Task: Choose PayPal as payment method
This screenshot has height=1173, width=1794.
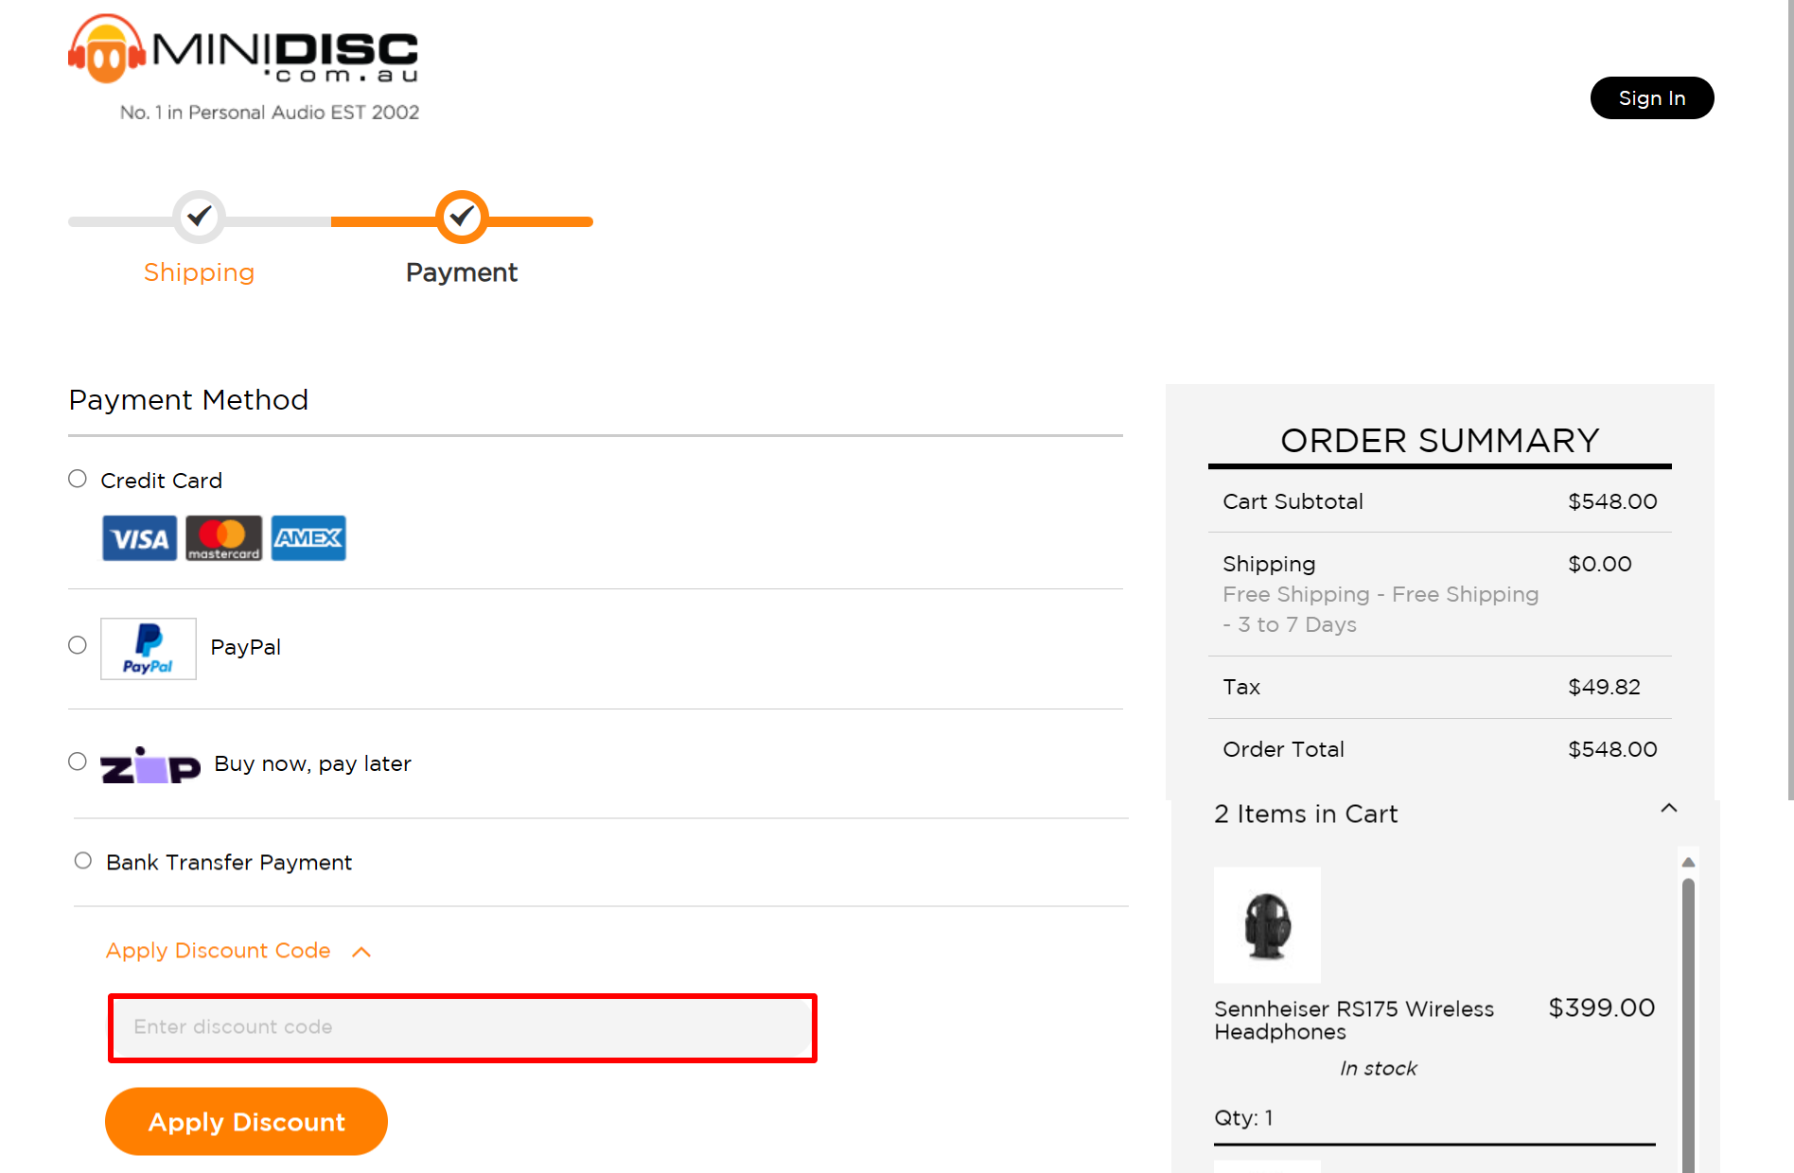Action: coord(77,644)
